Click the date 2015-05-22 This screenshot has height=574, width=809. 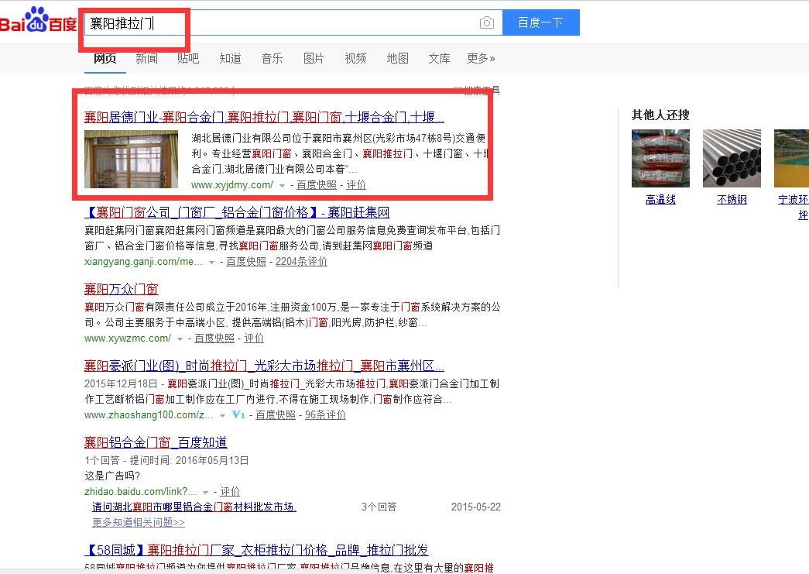pyautogui.click(x=475, y=507)
